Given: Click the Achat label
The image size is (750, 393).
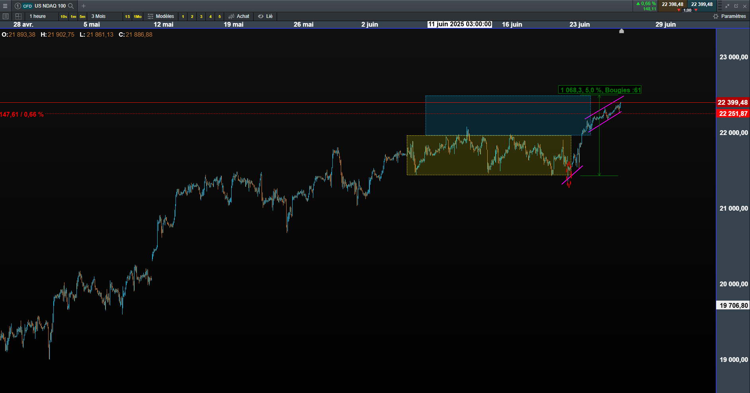Looking at the screenshot, I should 243,16.
